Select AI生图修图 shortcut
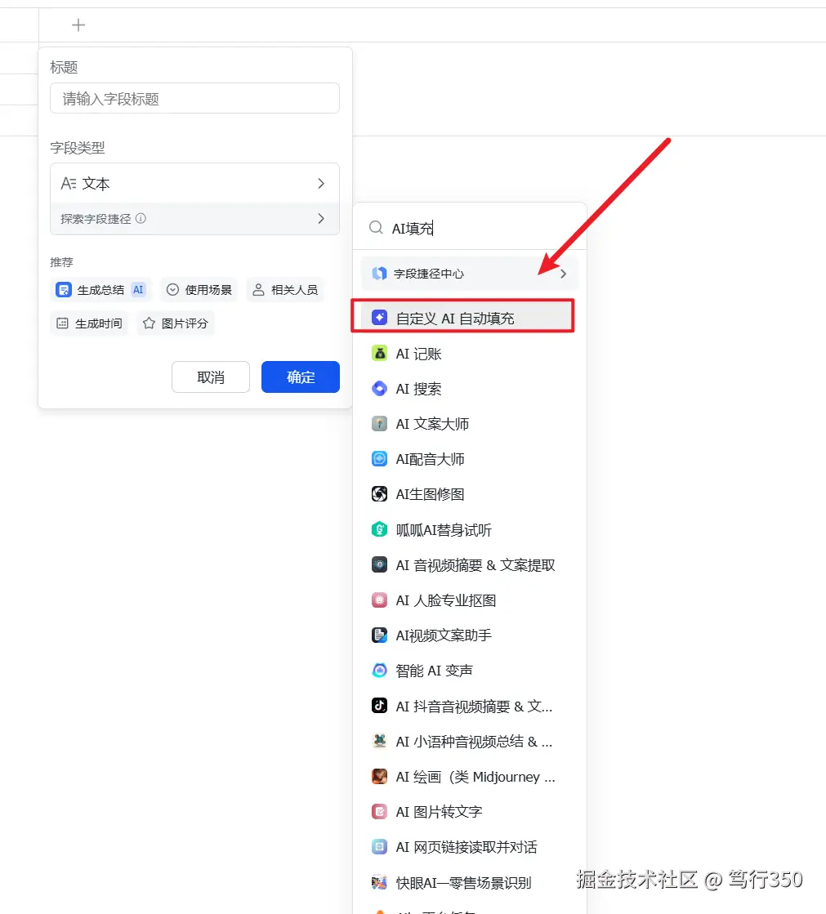The height and width of the screenshot is (914, 826). coord(469,493)
